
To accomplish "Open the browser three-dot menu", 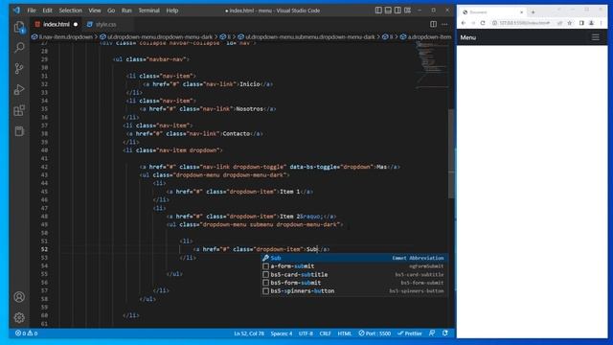I will 602,23.
